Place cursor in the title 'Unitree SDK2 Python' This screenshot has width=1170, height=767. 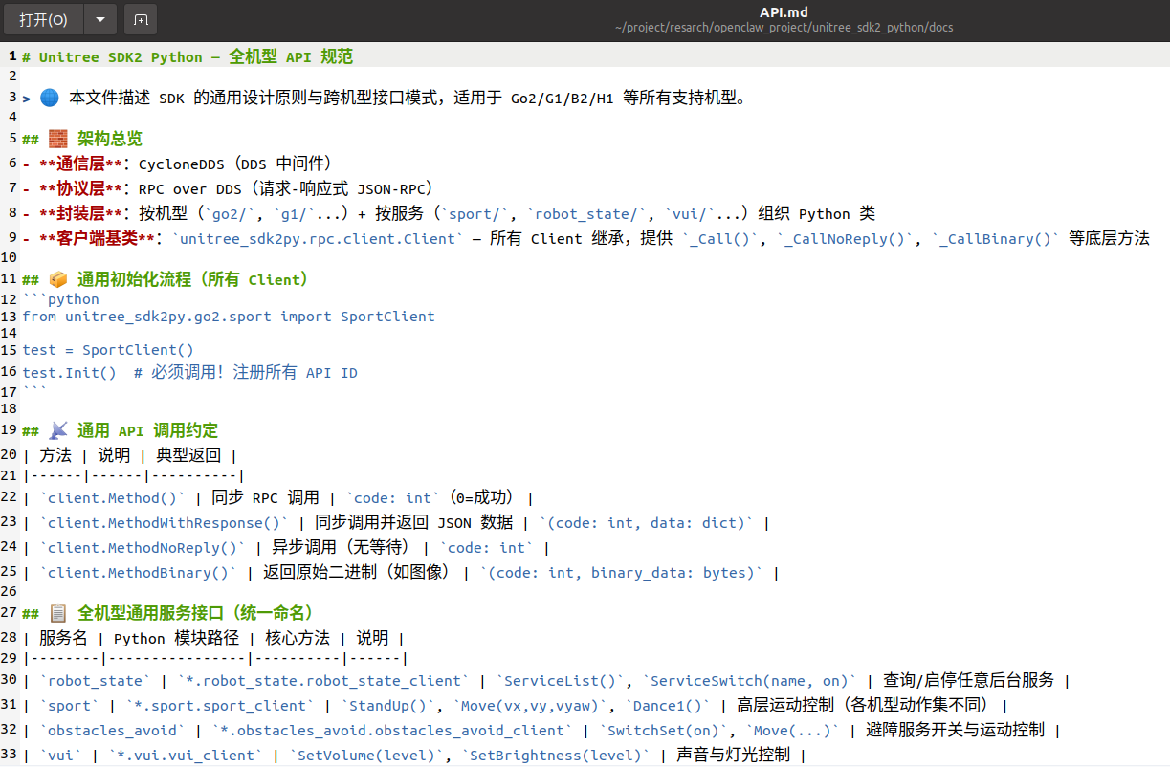pos(121,57)
